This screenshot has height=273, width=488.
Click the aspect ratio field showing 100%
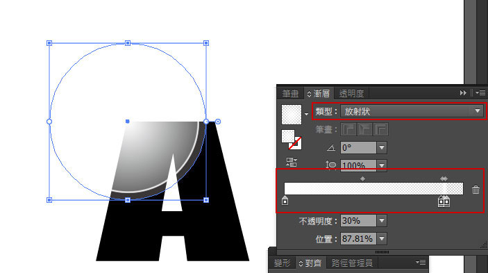pos(358,165)
